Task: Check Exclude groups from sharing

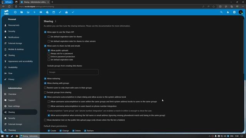Action: [x=45, y=92]
